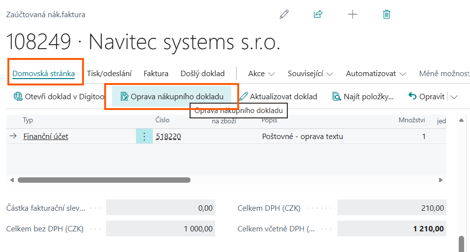Click the Celkem bez DPH field 1 000,00
Image resolution: width=470 pixels, height=252 pixels.
(x=161, y=228)
